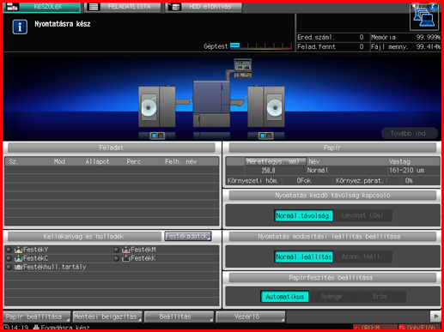Click the Festékadatok button

point(188,236)
